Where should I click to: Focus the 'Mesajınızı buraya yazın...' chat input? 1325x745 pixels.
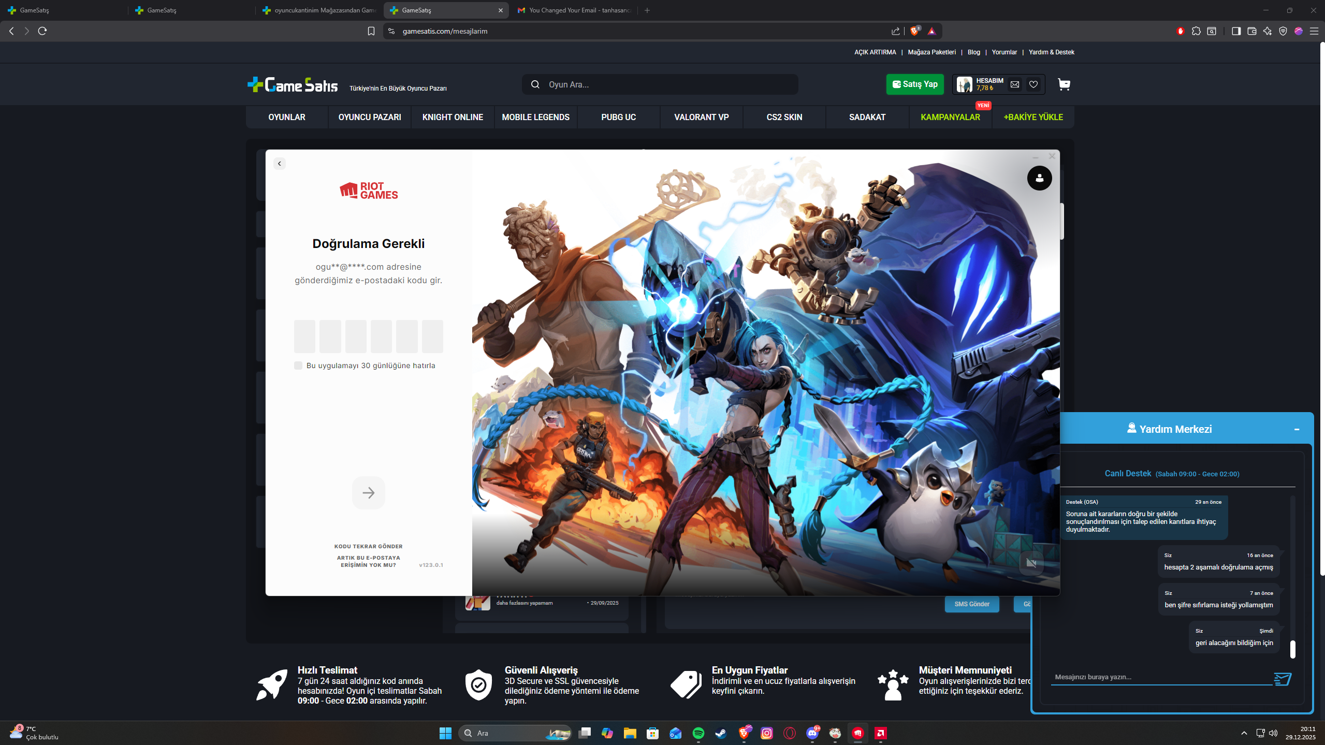click(x=1161, y=677)
